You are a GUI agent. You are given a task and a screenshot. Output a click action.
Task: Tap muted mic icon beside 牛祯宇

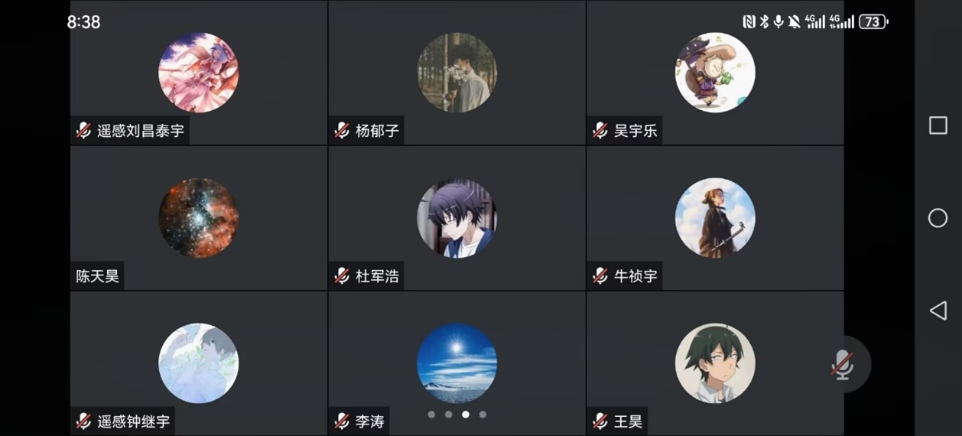600,276
